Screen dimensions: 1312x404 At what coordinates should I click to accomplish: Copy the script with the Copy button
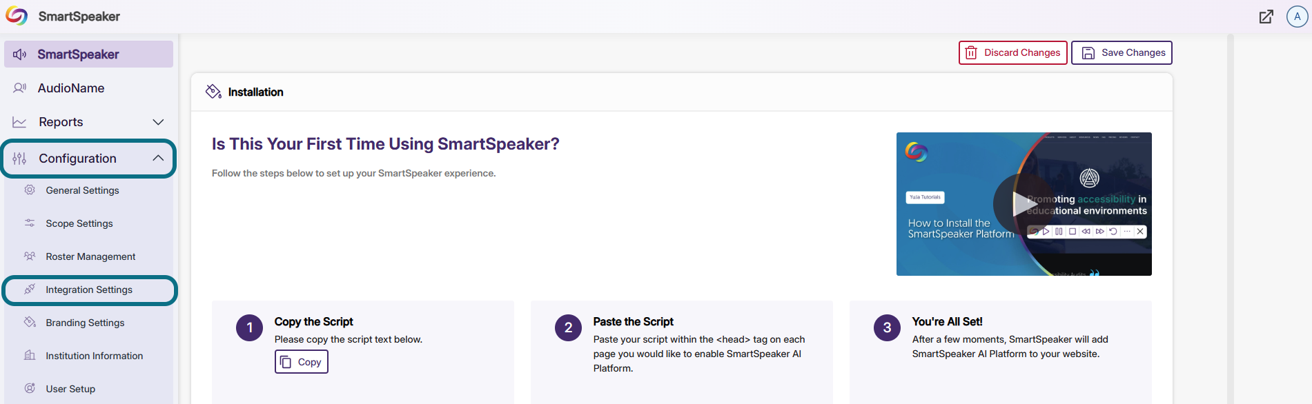click(x=302, y=362)
